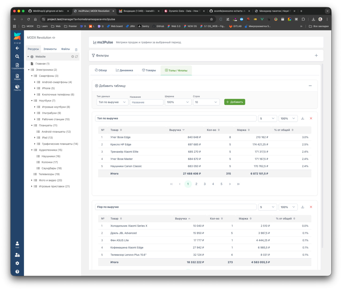Switch to the Динамика tab

(124, 70)
